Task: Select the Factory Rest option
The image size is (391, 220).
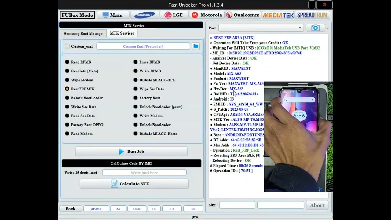Action: coord(147,98)
